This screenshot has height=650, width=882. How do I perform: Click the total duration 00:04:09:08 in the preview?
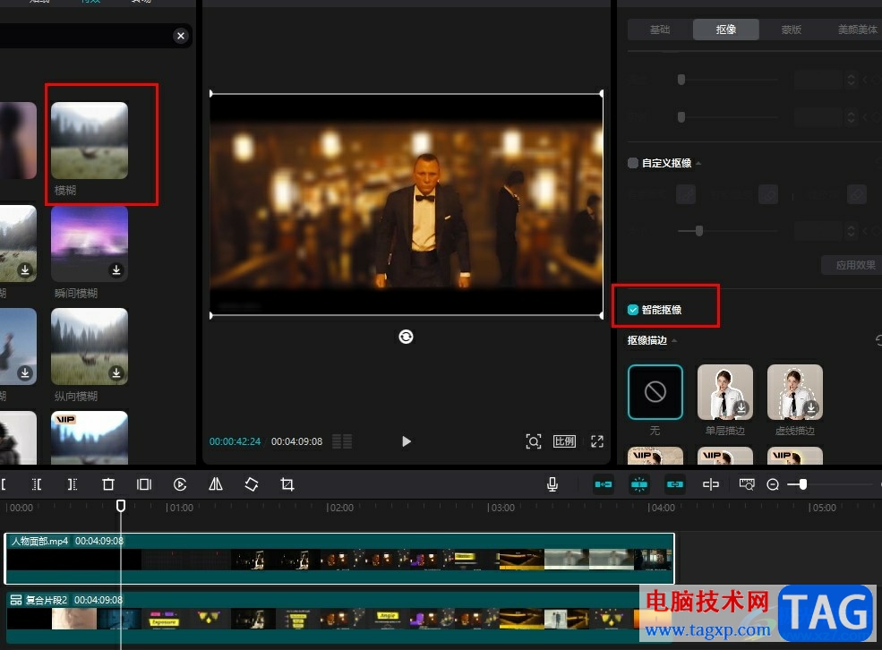tap(297, 441)
